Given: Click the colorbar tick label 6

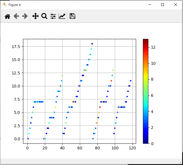Looking at the screenshot, I should point(152,95).
